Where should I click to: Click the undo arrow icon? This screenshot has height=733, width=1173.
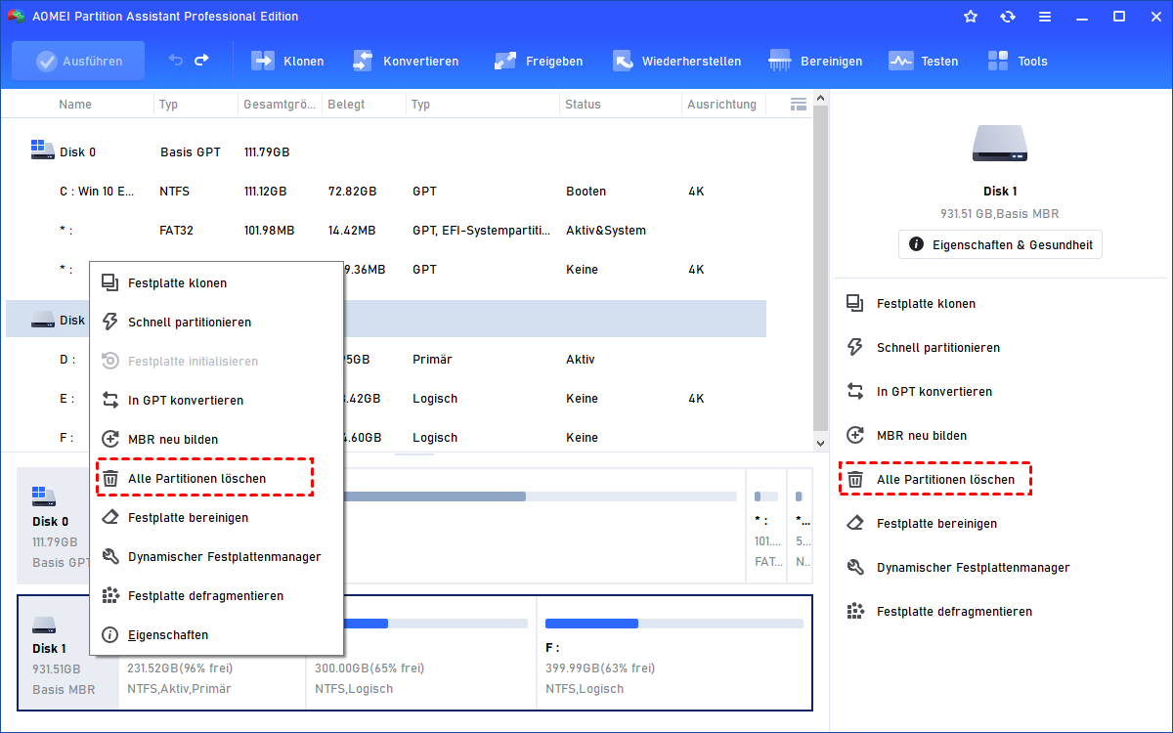(x=175, y=61)
